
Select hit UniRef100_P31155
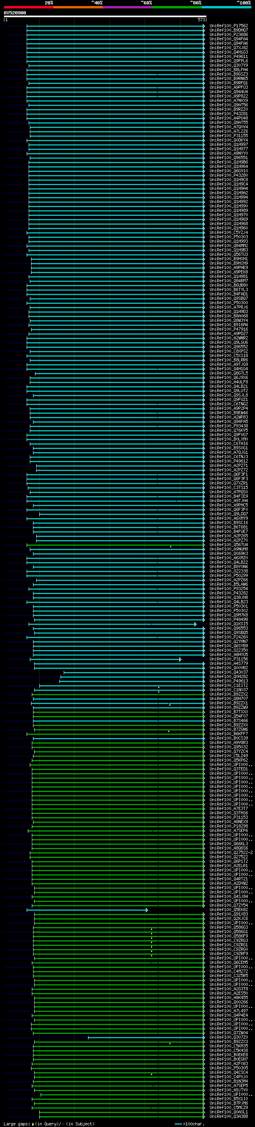[228, 136]
